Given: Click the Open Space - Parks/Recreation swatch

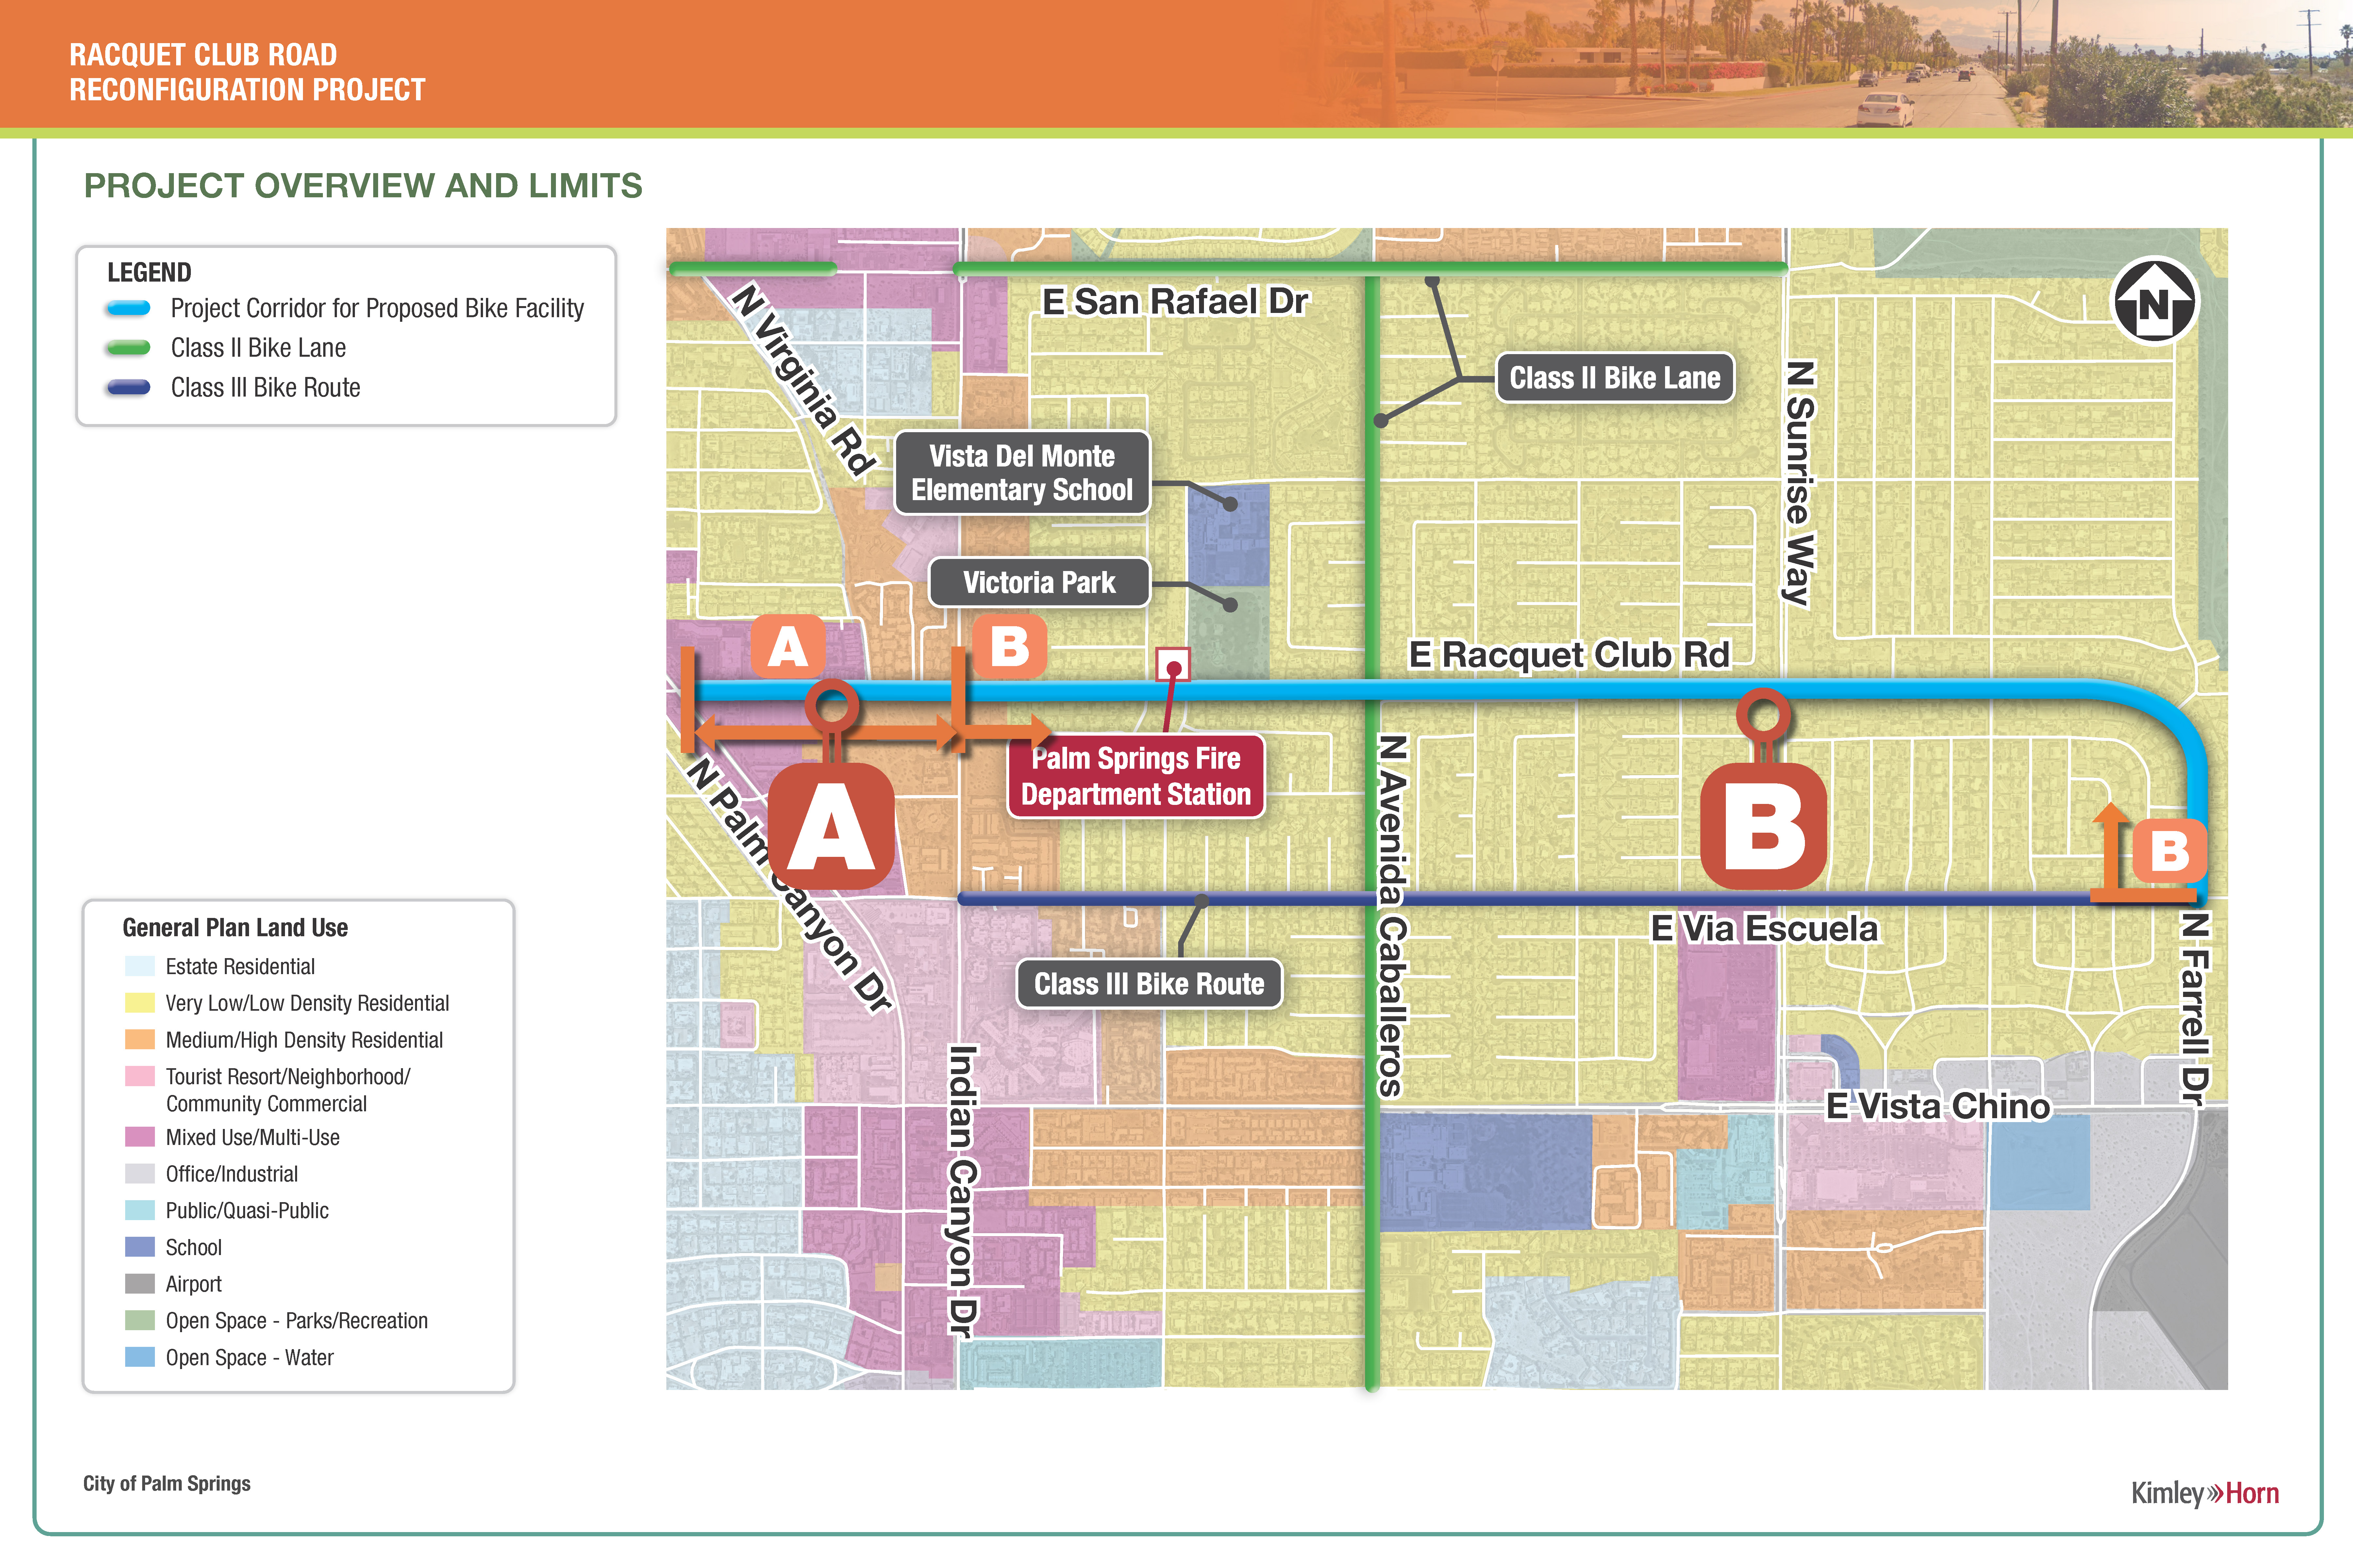Looking at the screenshot, I should pyautogui.click(x=140, y=1320).
